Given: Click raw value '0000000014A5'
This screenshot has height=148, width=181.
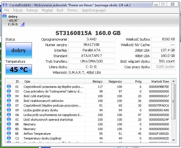Looking at the screenshot, I should click(159, 110).
